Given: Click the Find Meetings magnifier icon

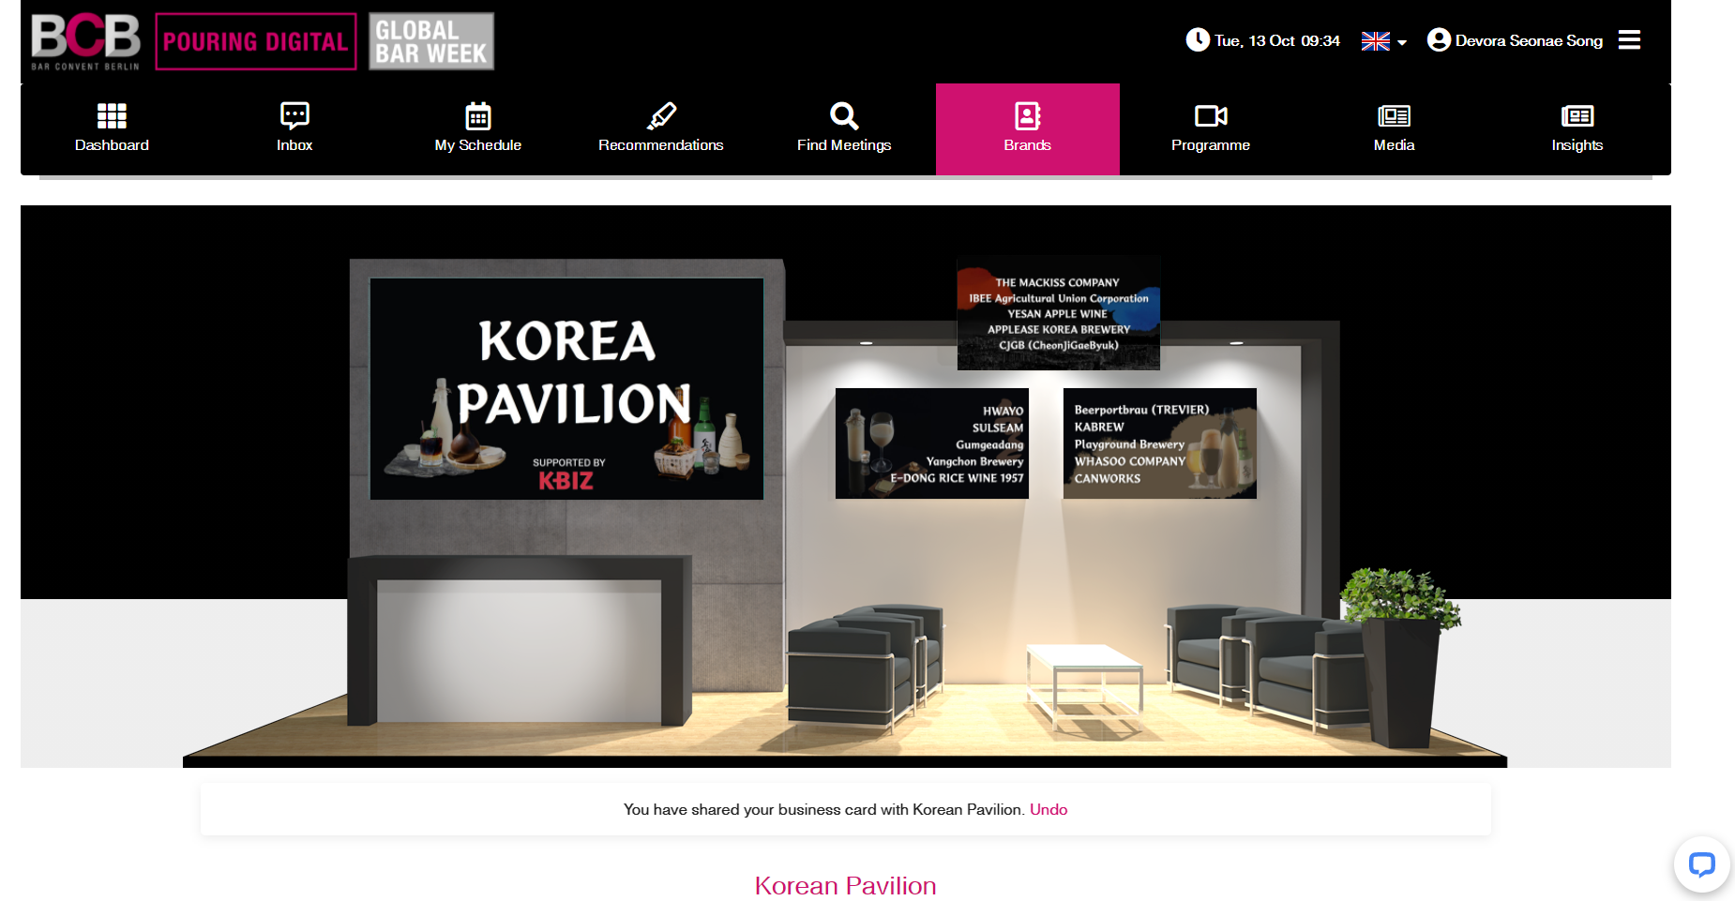Looking at the screenshot, I should 844,115.
